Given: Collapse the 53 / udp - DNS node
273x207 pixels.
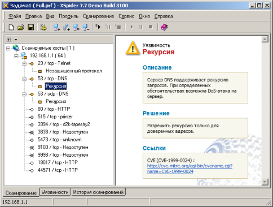Looking at the screenshot, I should [24, 94].
